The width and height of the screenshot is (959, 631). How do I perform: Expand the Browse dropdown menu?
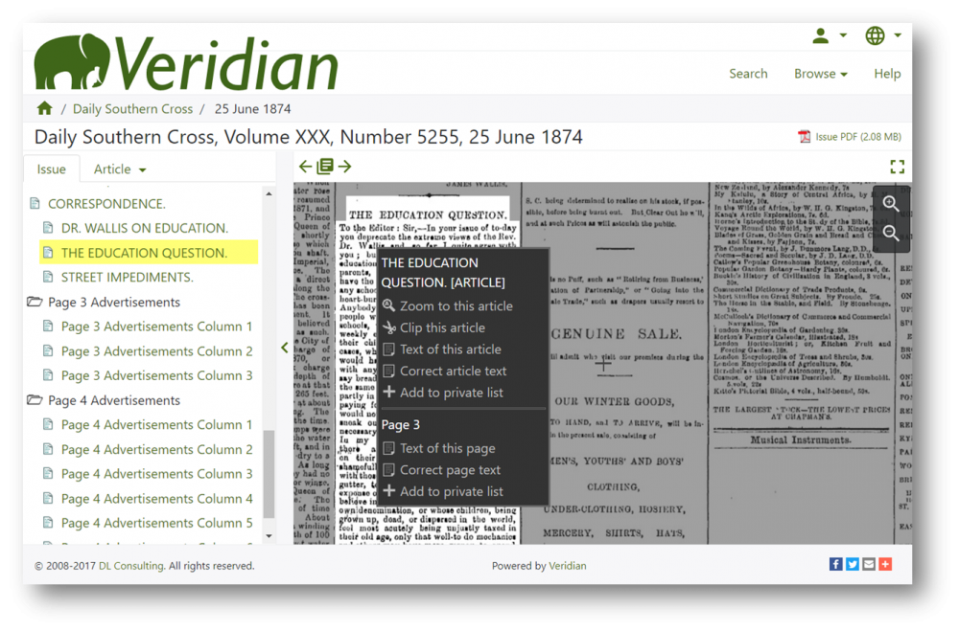click(821, 74)
